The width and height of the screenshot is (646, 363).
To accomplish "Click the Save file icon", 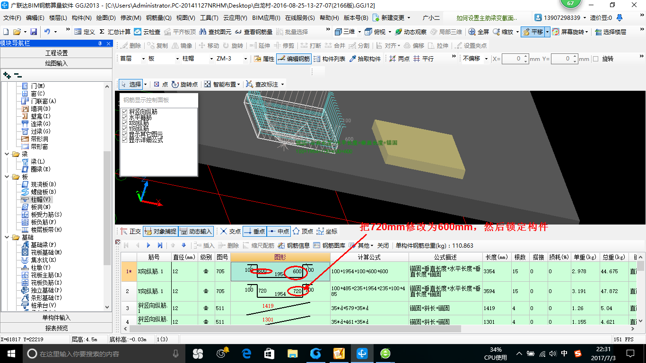I will point(34,32).
